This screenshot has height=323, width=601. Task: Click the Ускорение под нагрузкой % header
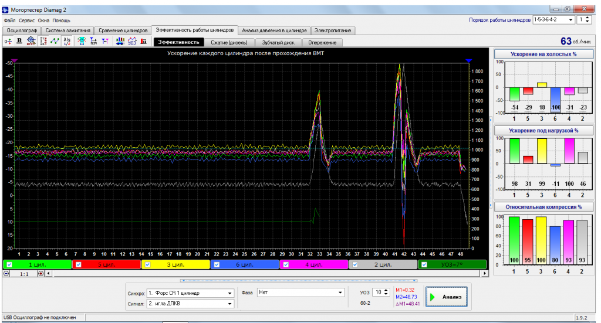tap(543, 131)
